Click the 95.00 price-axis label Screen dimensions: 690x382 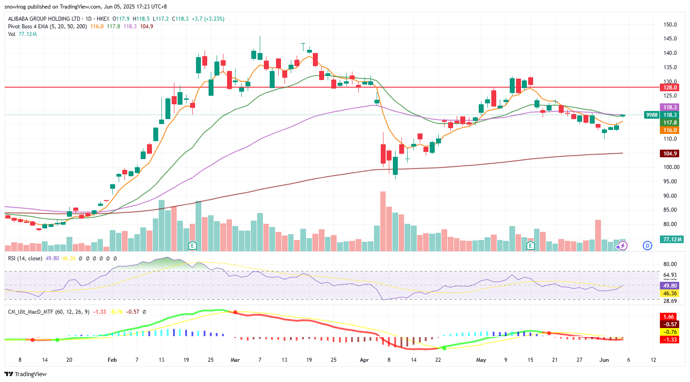tap(670, 182)
